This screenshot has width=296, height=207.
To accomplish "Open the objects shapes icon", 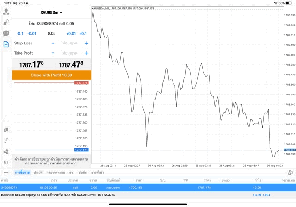I will 6,151.
